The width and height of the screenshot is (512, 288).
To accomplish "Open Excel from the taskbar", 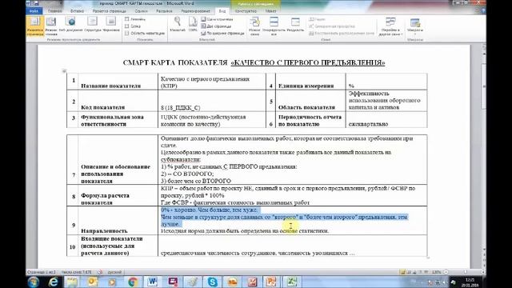I will (x=291, y=282).
